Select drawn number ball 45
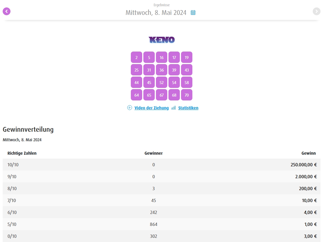322x242 pixels. tap(149, 82)
